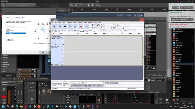The height and width of the screenshot is (109, 195).
Task: Open Audacity's File menu
Action: coord(52,23)
